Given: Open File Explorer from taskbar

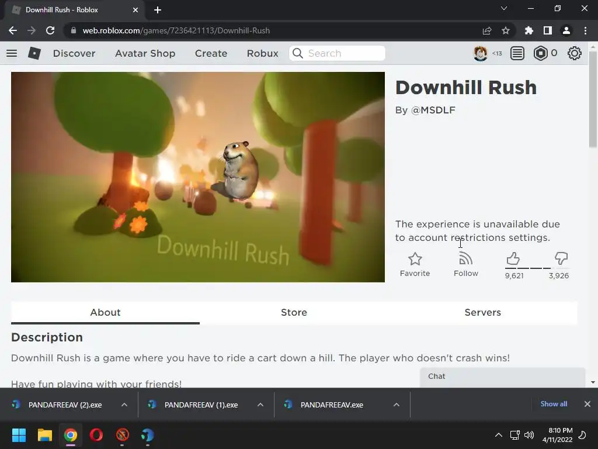Looking at the screenshot, I should tap(44, 435).
